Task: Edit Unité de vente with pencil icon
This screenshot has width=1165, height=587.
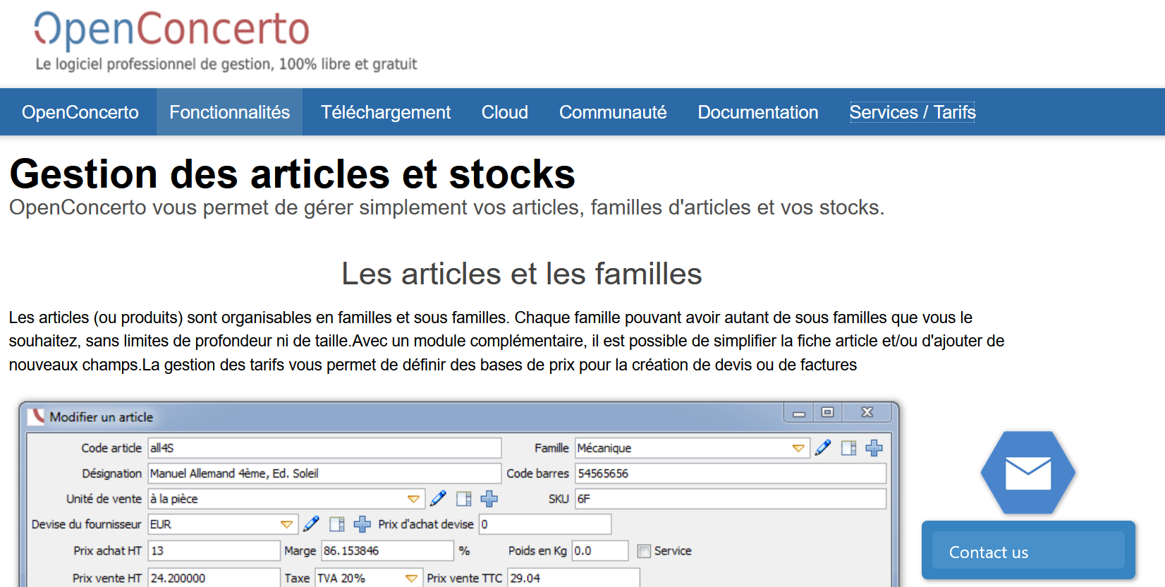Action: [x=438, y=499]
